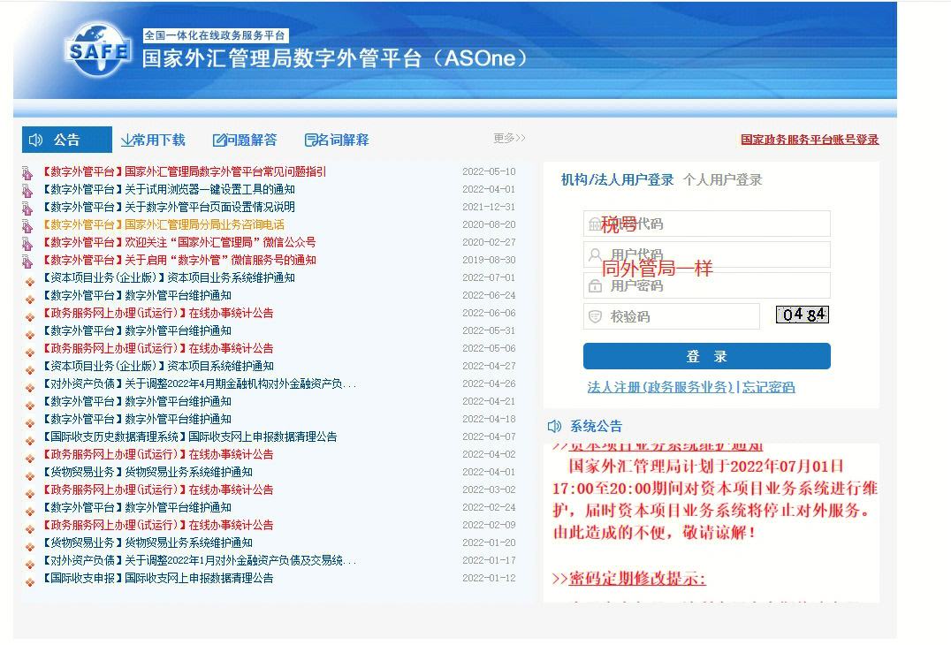Click the shield icon in 校验码 field
The width and height of the screenshot is (951, 645).
(x=596, y=316)
